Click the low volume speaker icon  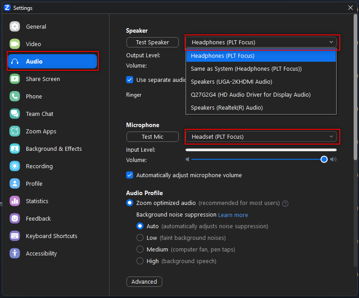187,159
